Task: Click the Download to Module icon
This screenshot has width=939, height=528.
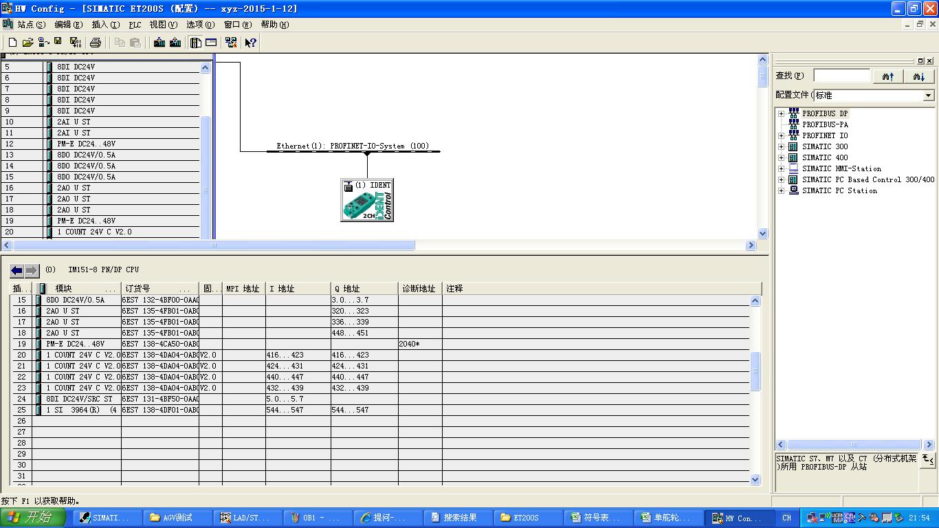Action: pyautogui.click(x=159, y=43)
